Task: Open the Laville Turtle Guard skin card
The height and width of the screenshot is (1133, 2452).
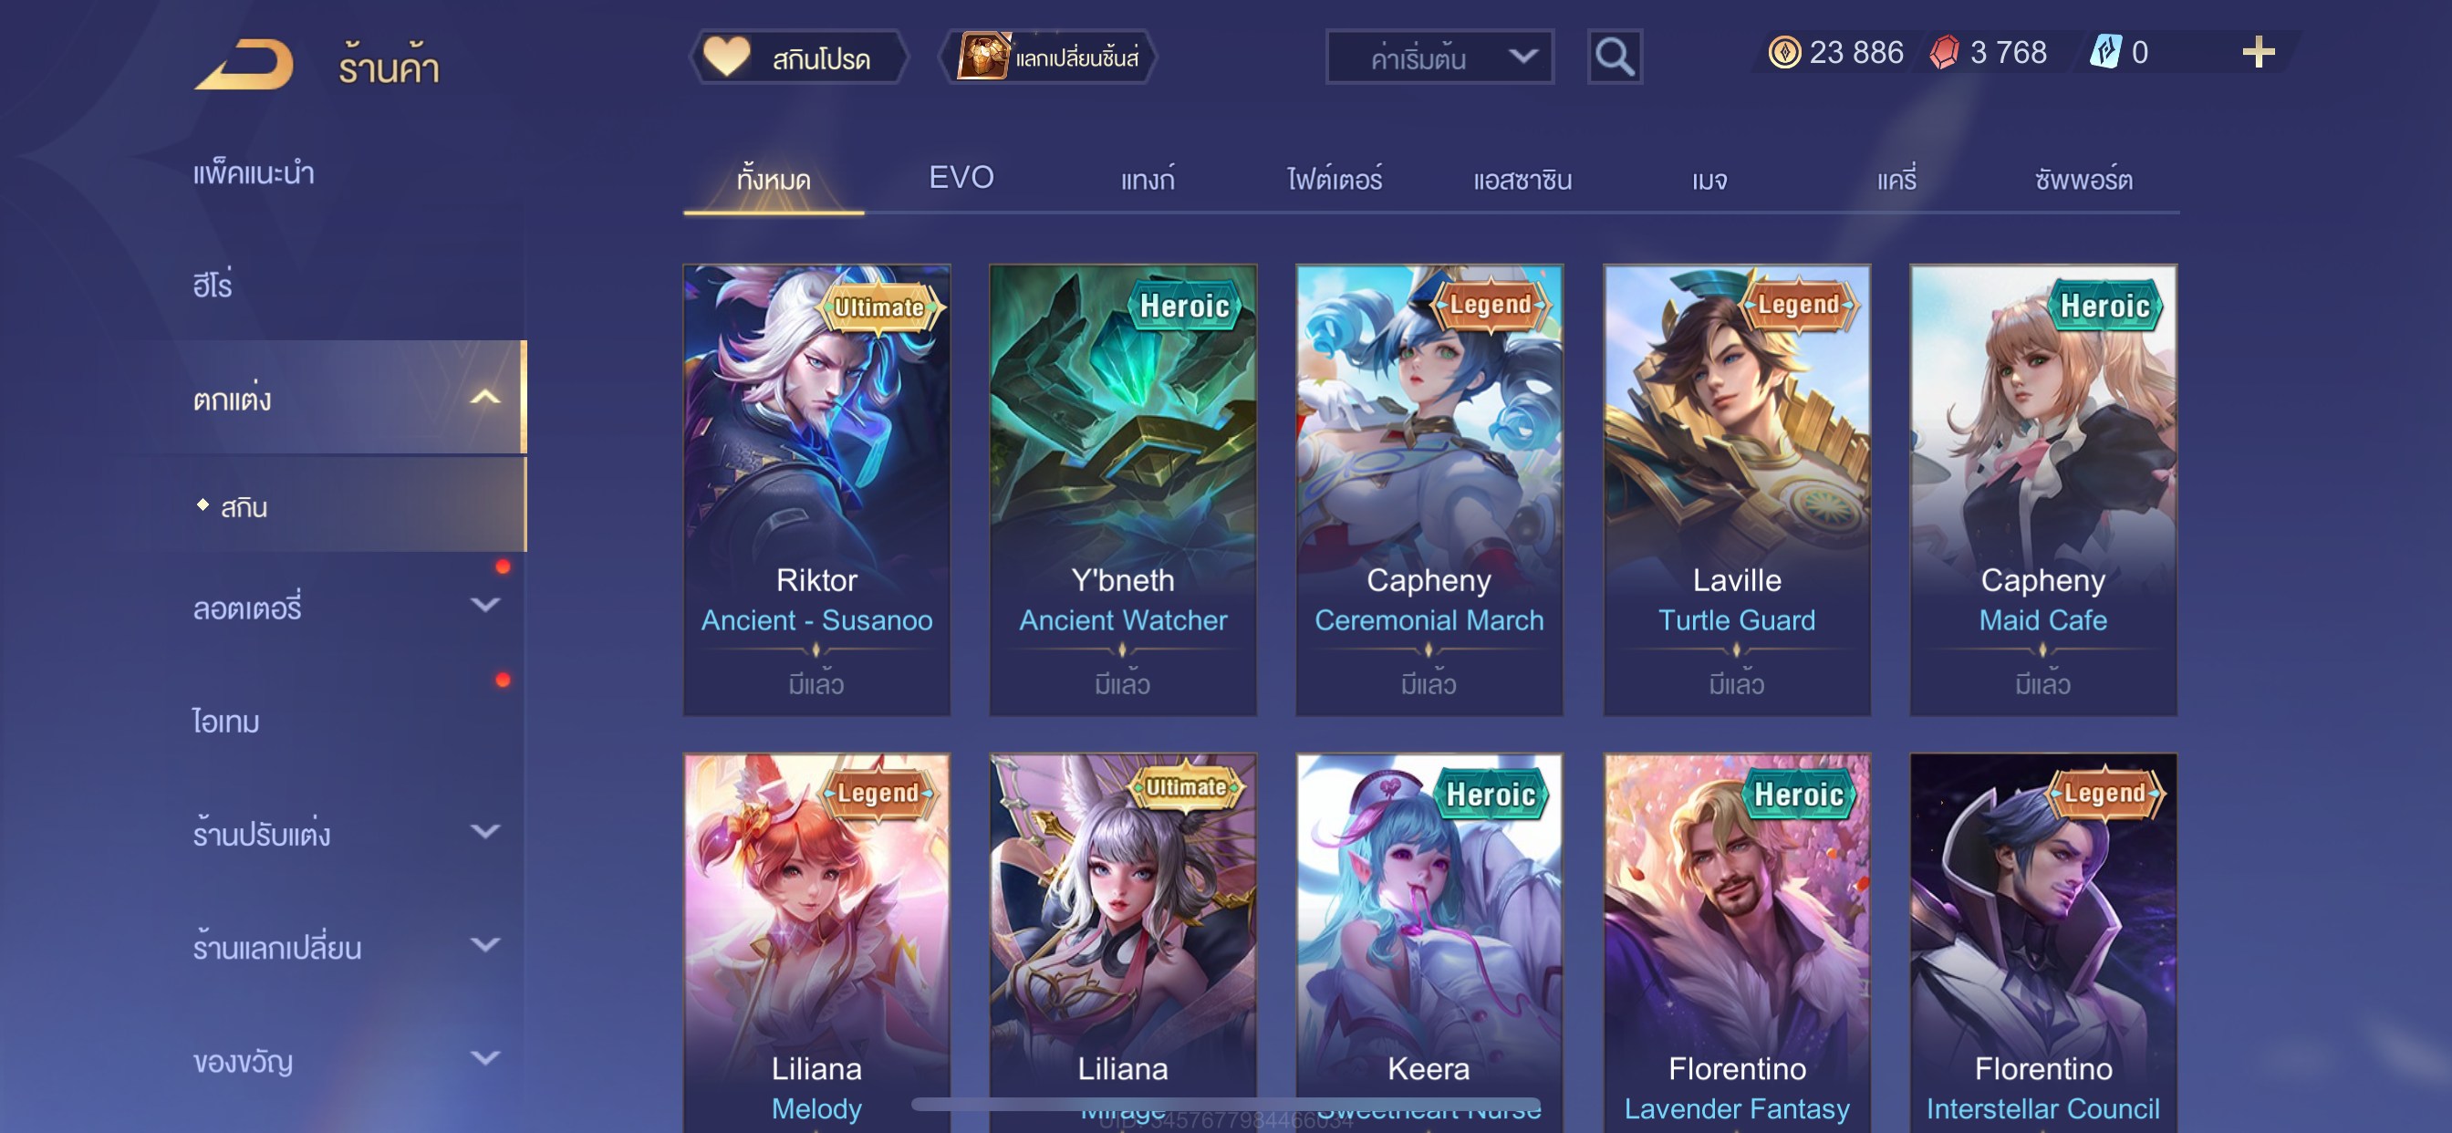Action: click(x=1736, y=489)
